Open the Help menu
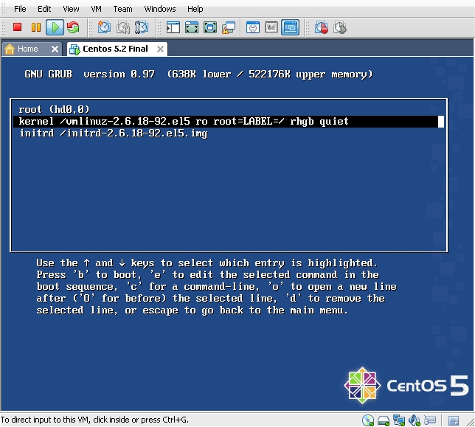Viewport: 475px width, 427px height. click(195, 9)
